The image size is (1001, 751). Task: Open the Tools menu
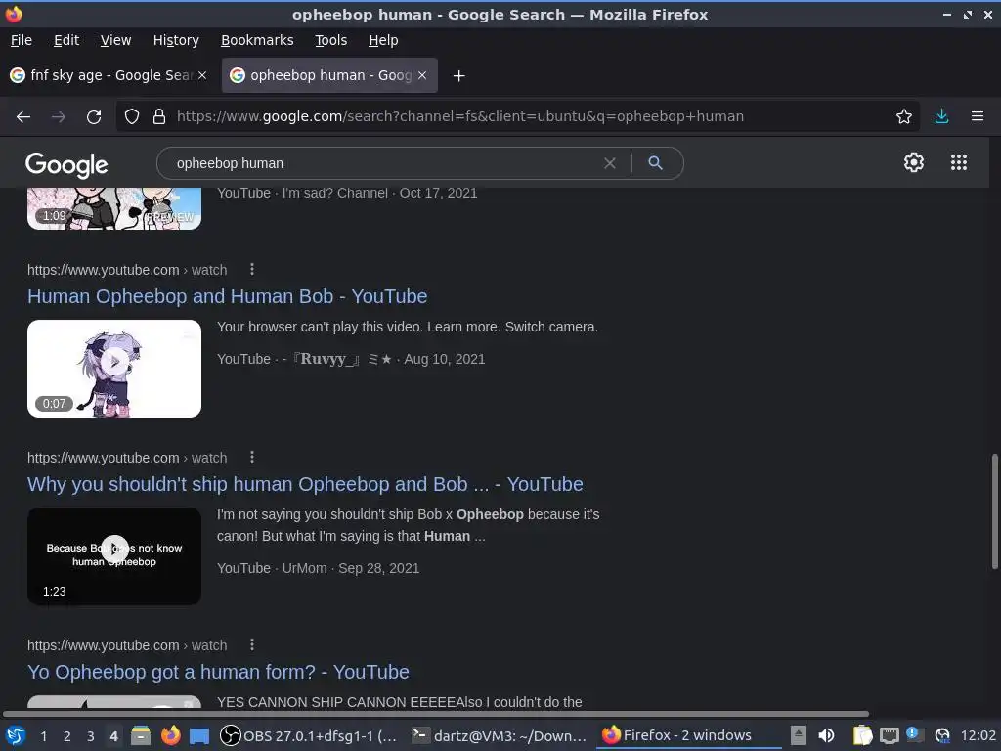[330, 40]
